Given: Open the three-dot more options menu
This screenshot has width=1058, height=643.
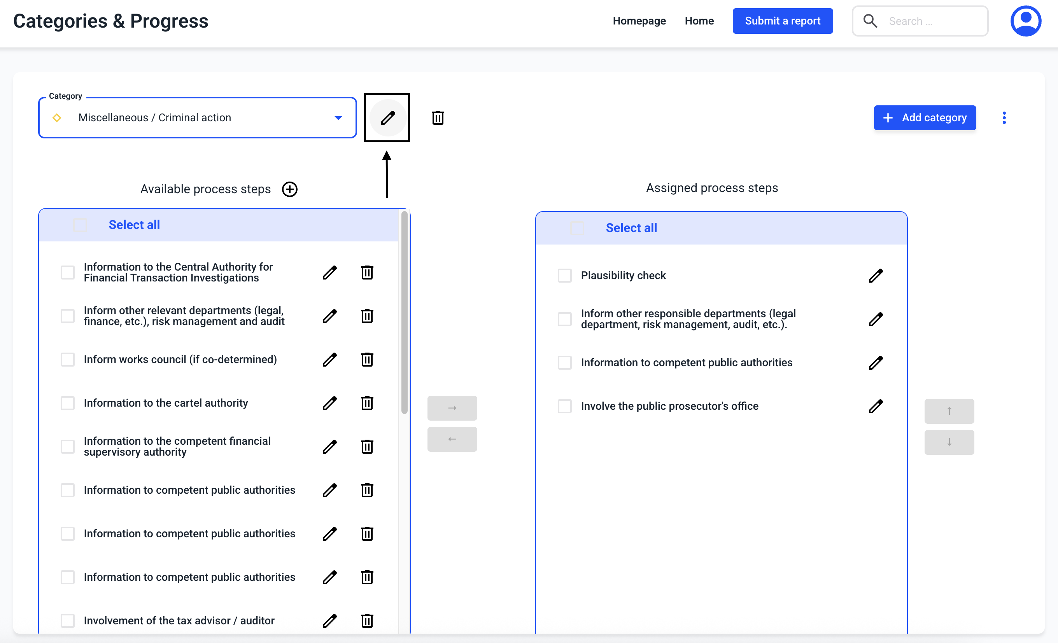Looking at the screenshot, I should [x=1004, y=118].
